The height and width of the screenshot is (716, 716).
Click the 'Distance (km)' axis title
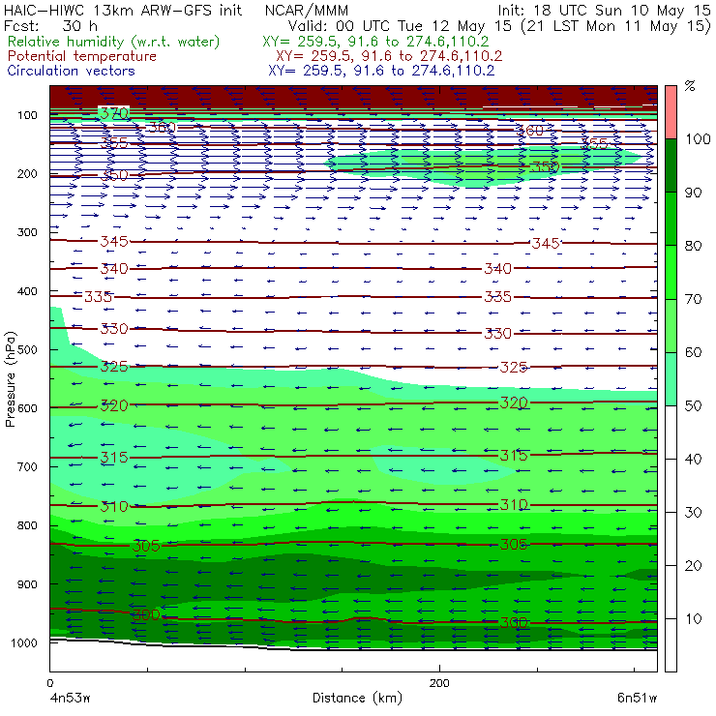[x=357, y=699]
